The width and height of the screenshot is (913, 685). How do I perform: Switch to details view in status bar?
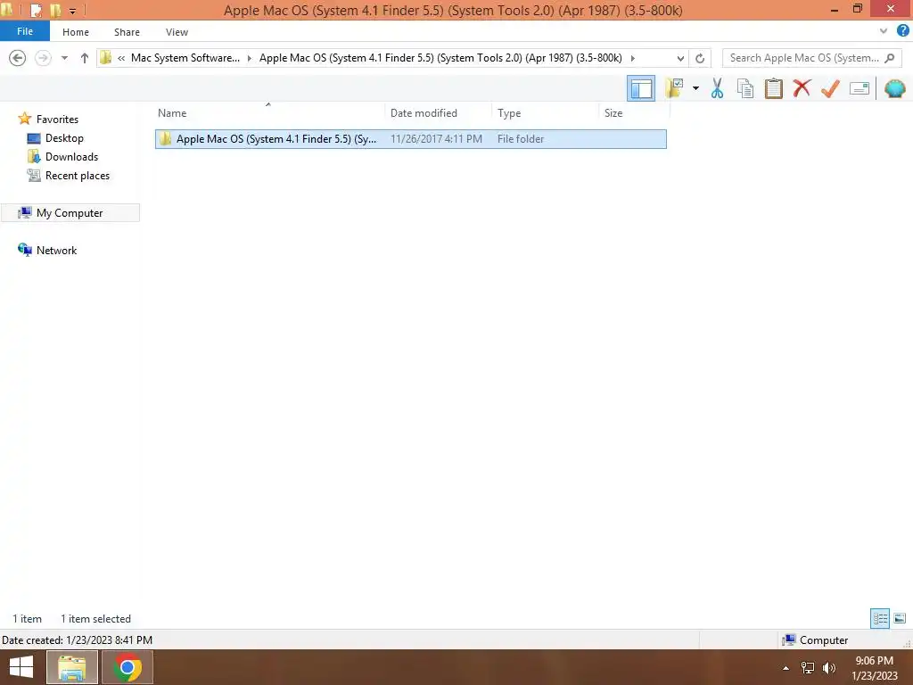pyautogui.click(x=880, y=618)
